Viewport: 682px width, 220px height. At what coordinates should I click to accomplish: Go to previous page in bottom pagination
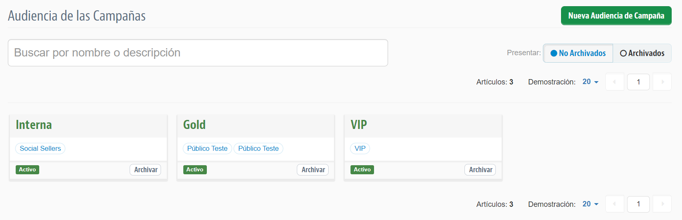(614, 204)
